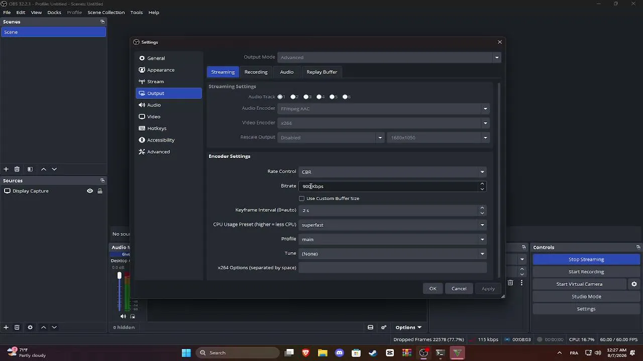Open scene filters icon in Scenes toolbar
This screenshot has height=361, width=643.
(30, 169)
